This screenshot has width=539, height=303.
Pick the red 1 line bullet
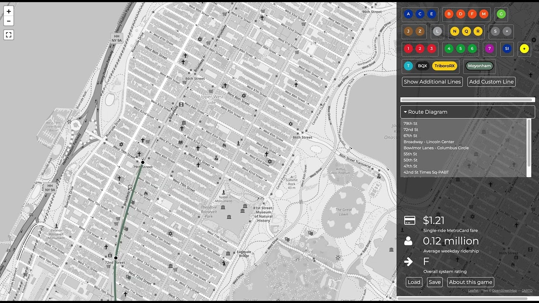coord(408,48)
